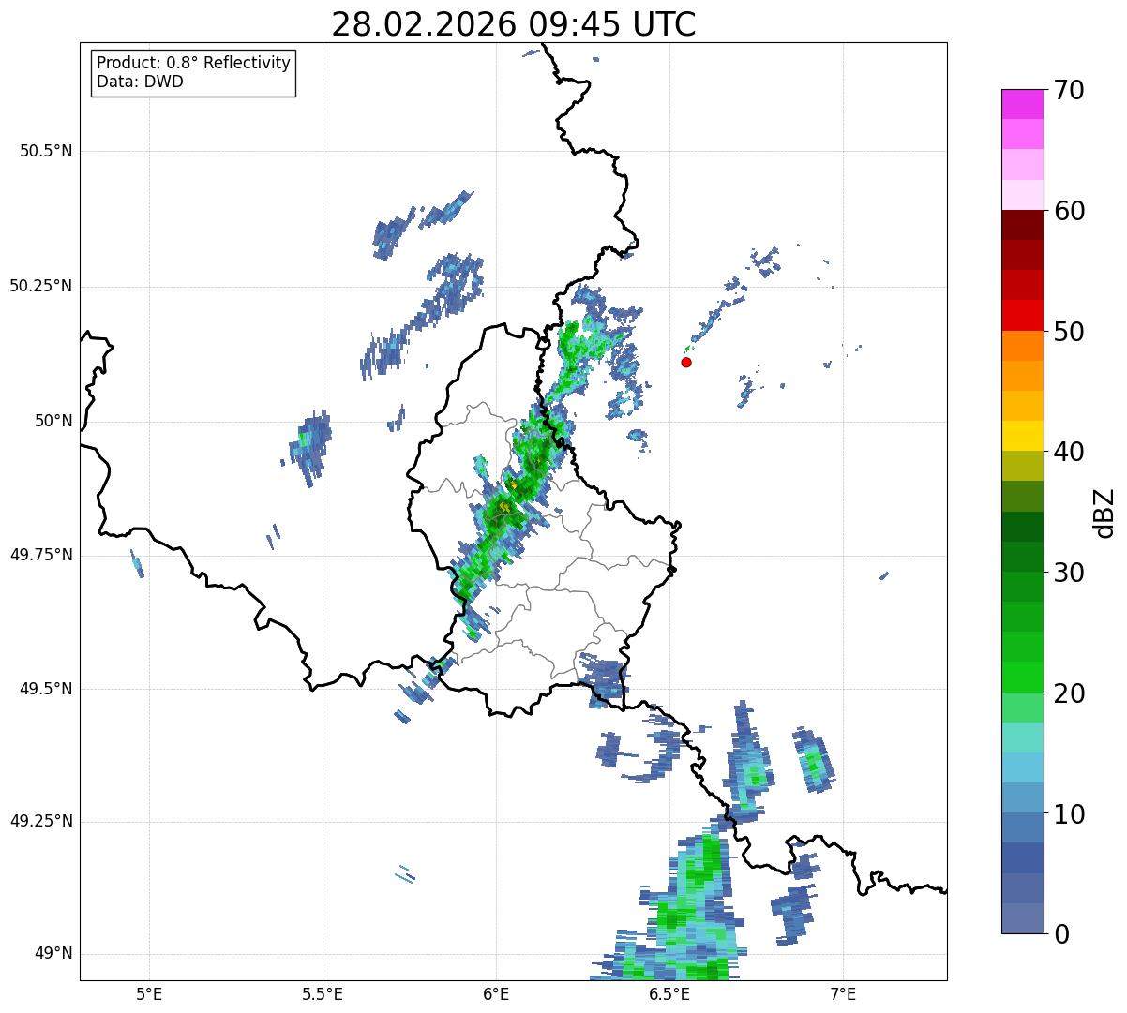
Task: Click the latitude label "49°N"
Action: pyautogui.click(x=53, y=954)
